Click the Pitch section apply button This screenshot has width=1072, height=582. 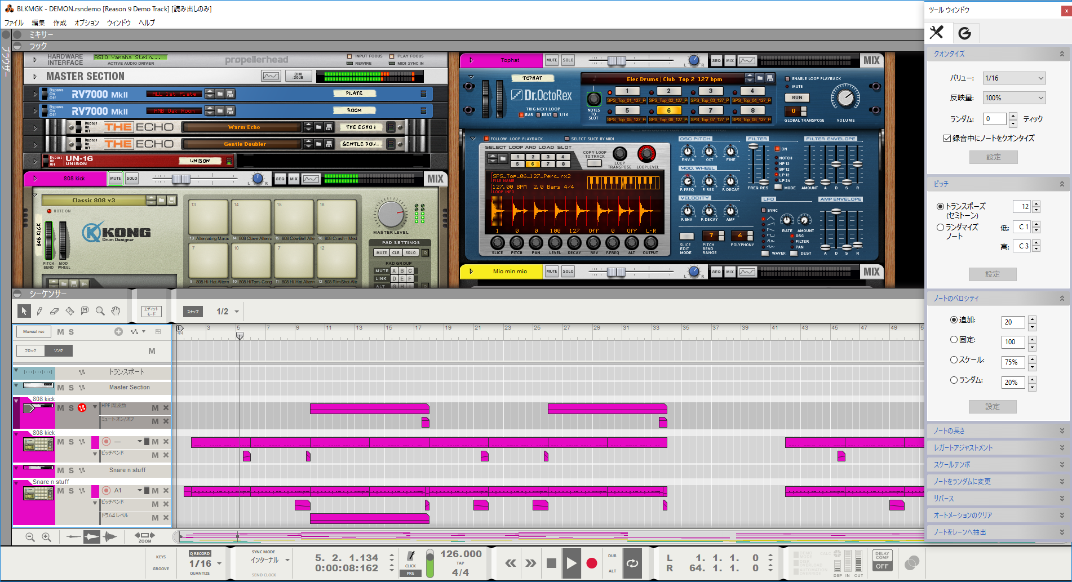click(x=993, y=274)
